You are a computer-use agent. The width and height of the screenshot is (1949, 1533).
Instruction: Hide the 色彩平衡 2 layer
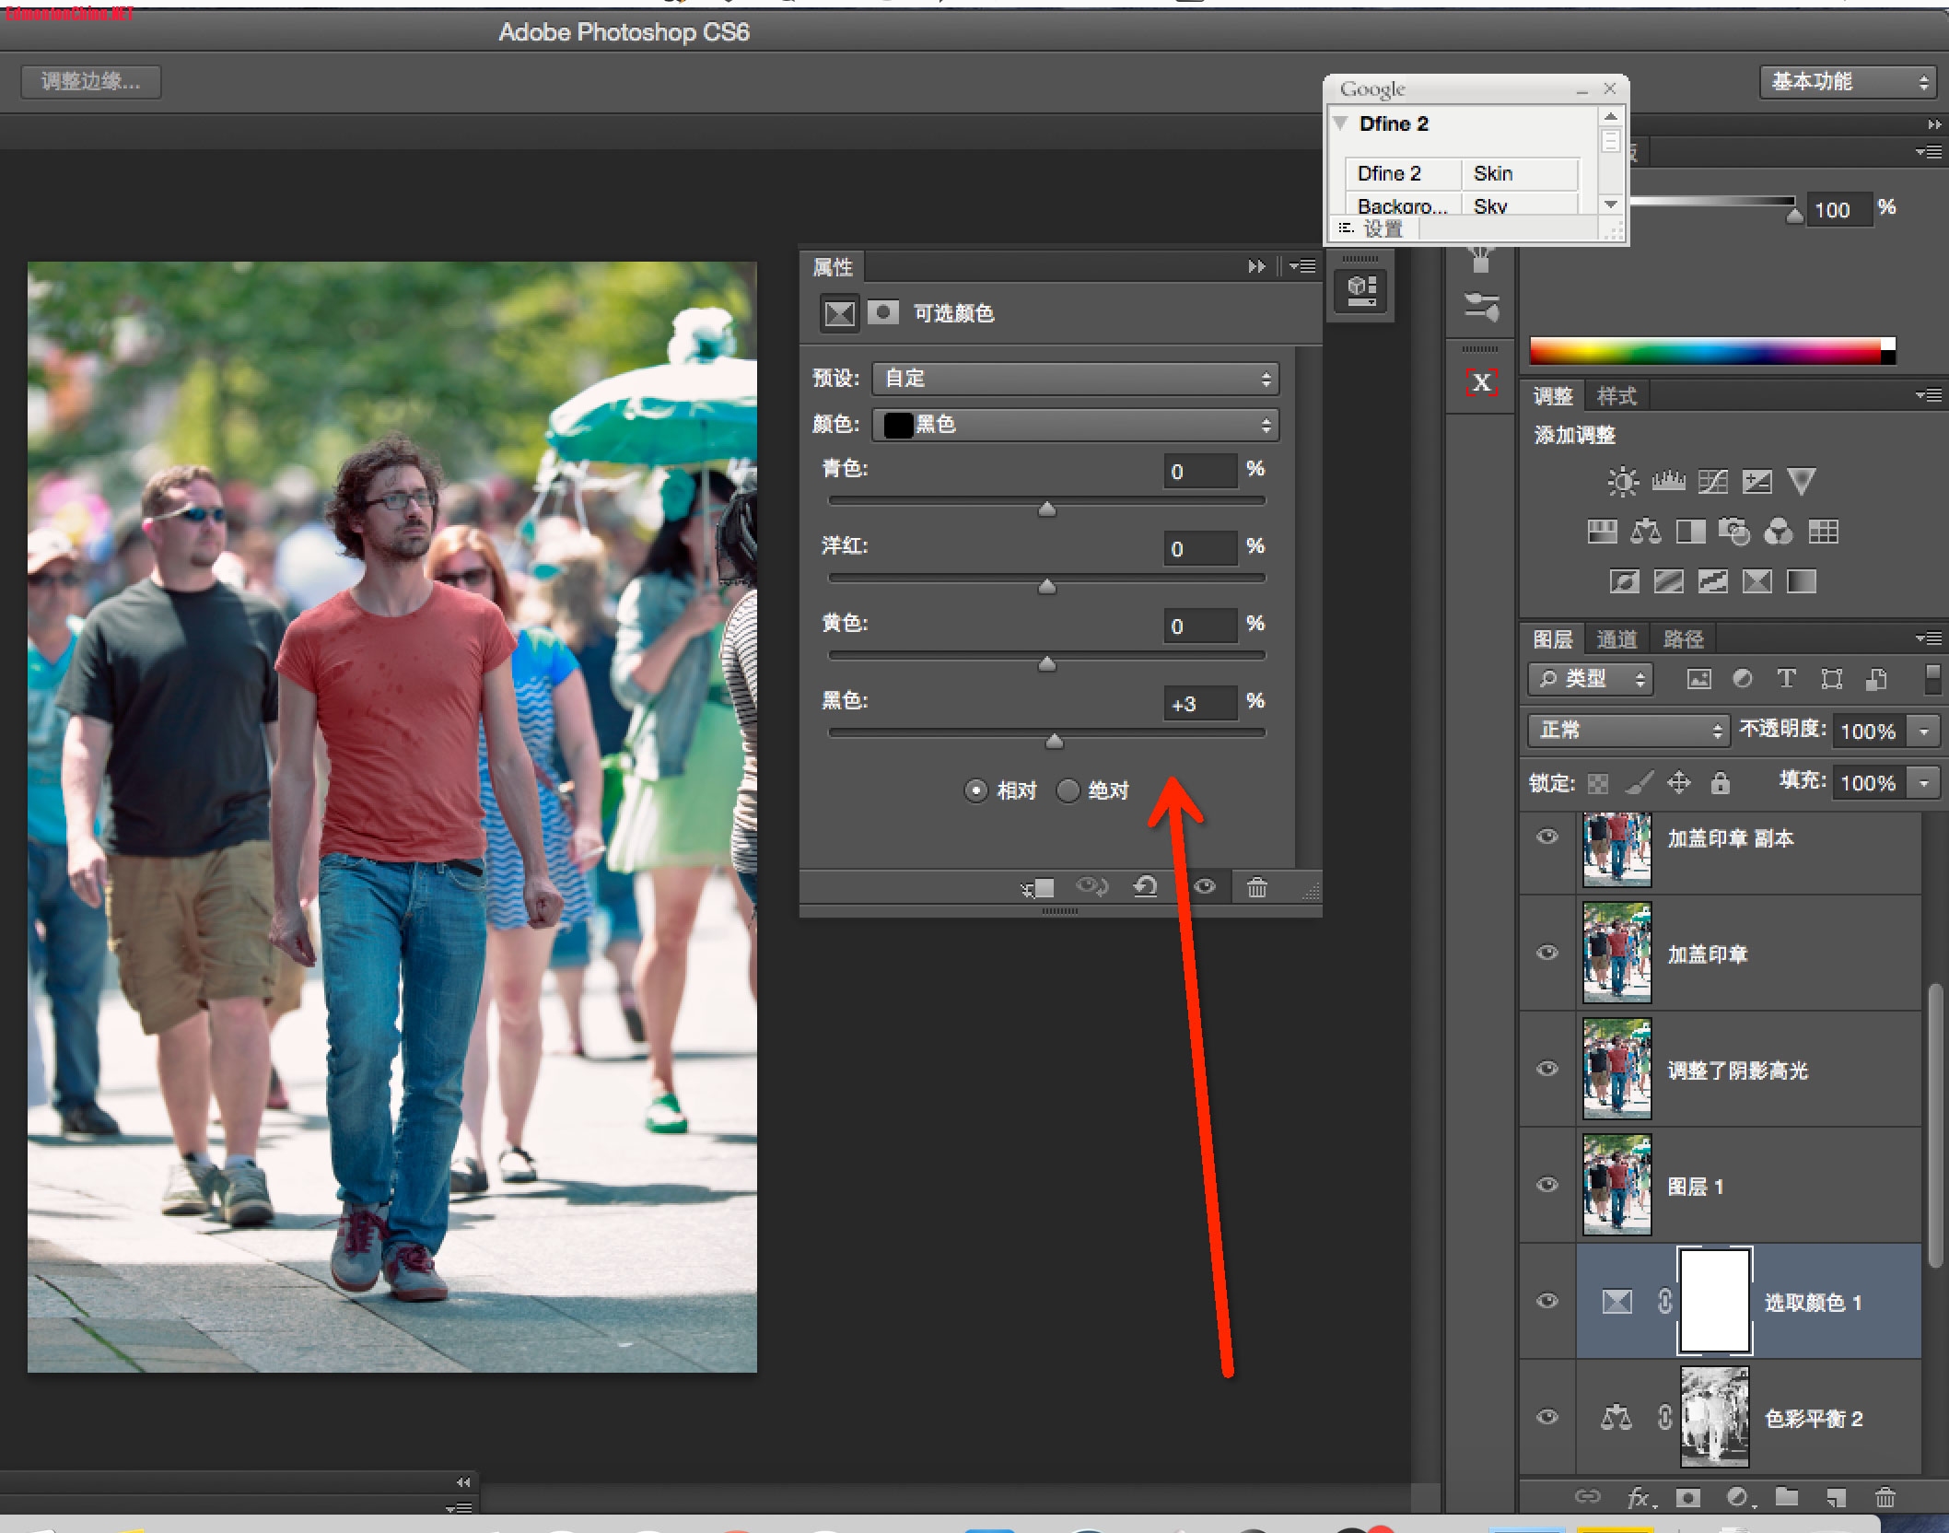point(1547,1417)
